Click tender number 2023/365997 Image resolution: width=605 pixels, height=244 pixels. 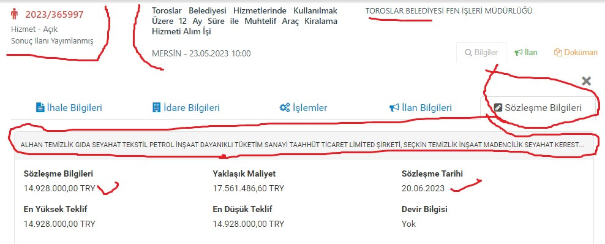point(54,15)
